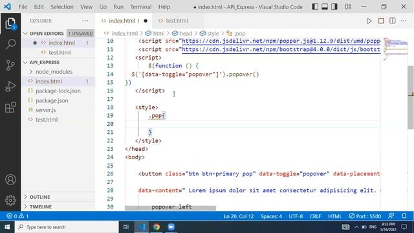414x233 pixels.
Task: Open the Explorer view in activity bar
Action: coord(10,24)
